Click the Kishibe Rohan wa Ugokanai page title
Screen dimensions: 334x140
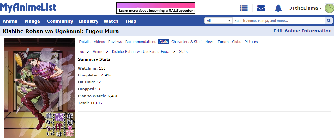tap(61, 31)
